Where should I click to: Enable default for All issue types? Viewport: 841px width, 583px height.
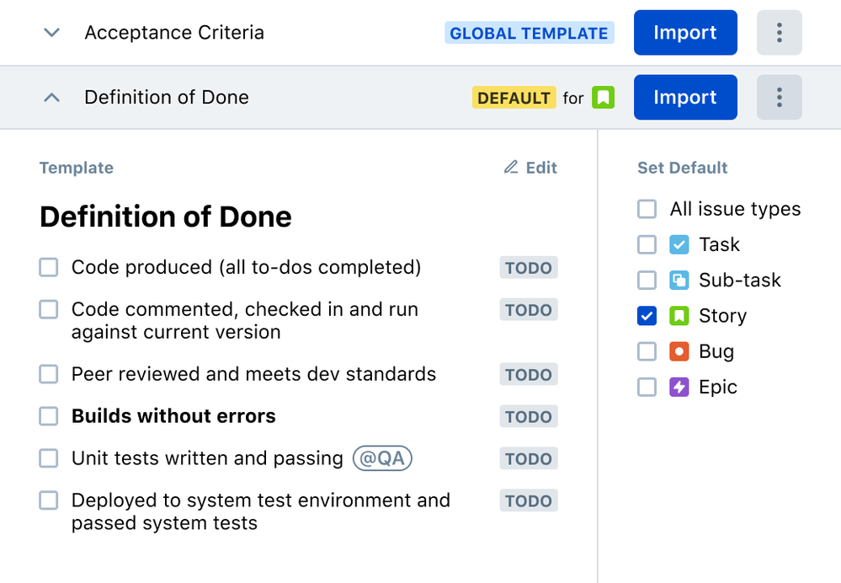(647, 208)
